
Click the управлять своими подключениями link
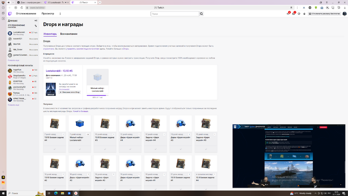coord(82,49)
